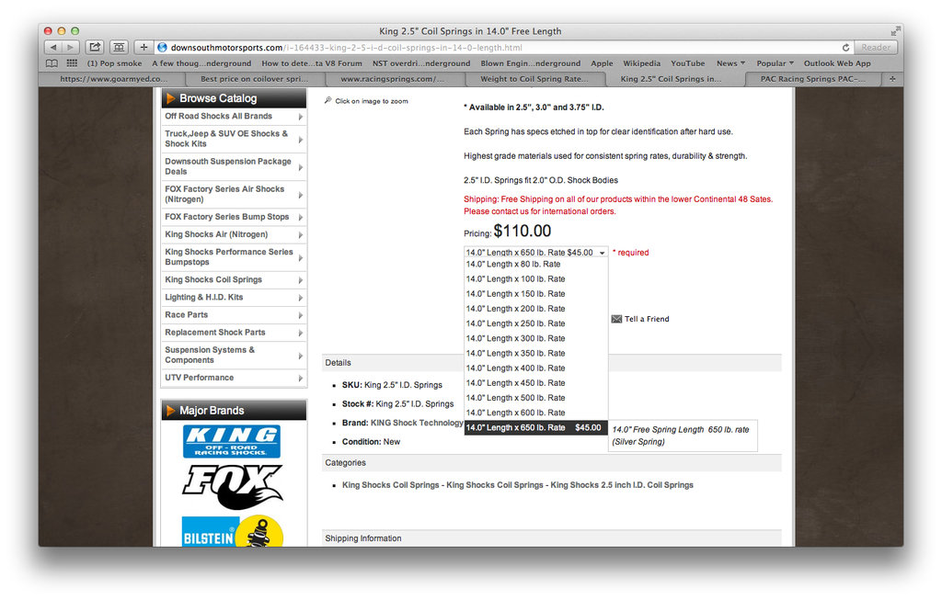Screen dimensions: 942x600
Task: Click the Browse Catalog header
Action: [x=234, y=98]
